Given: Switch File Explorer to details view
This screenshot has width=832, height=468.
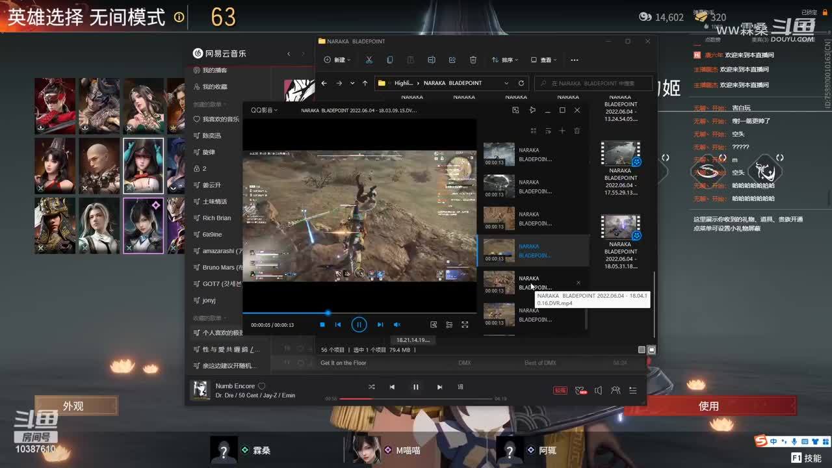Looking at the screenshot, I should [x=642, y=350].
